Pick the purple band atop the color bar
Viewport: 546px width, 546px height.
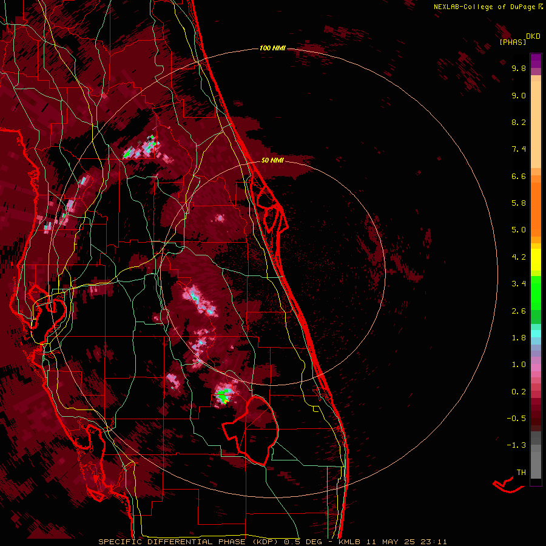(x=536, y=61)
